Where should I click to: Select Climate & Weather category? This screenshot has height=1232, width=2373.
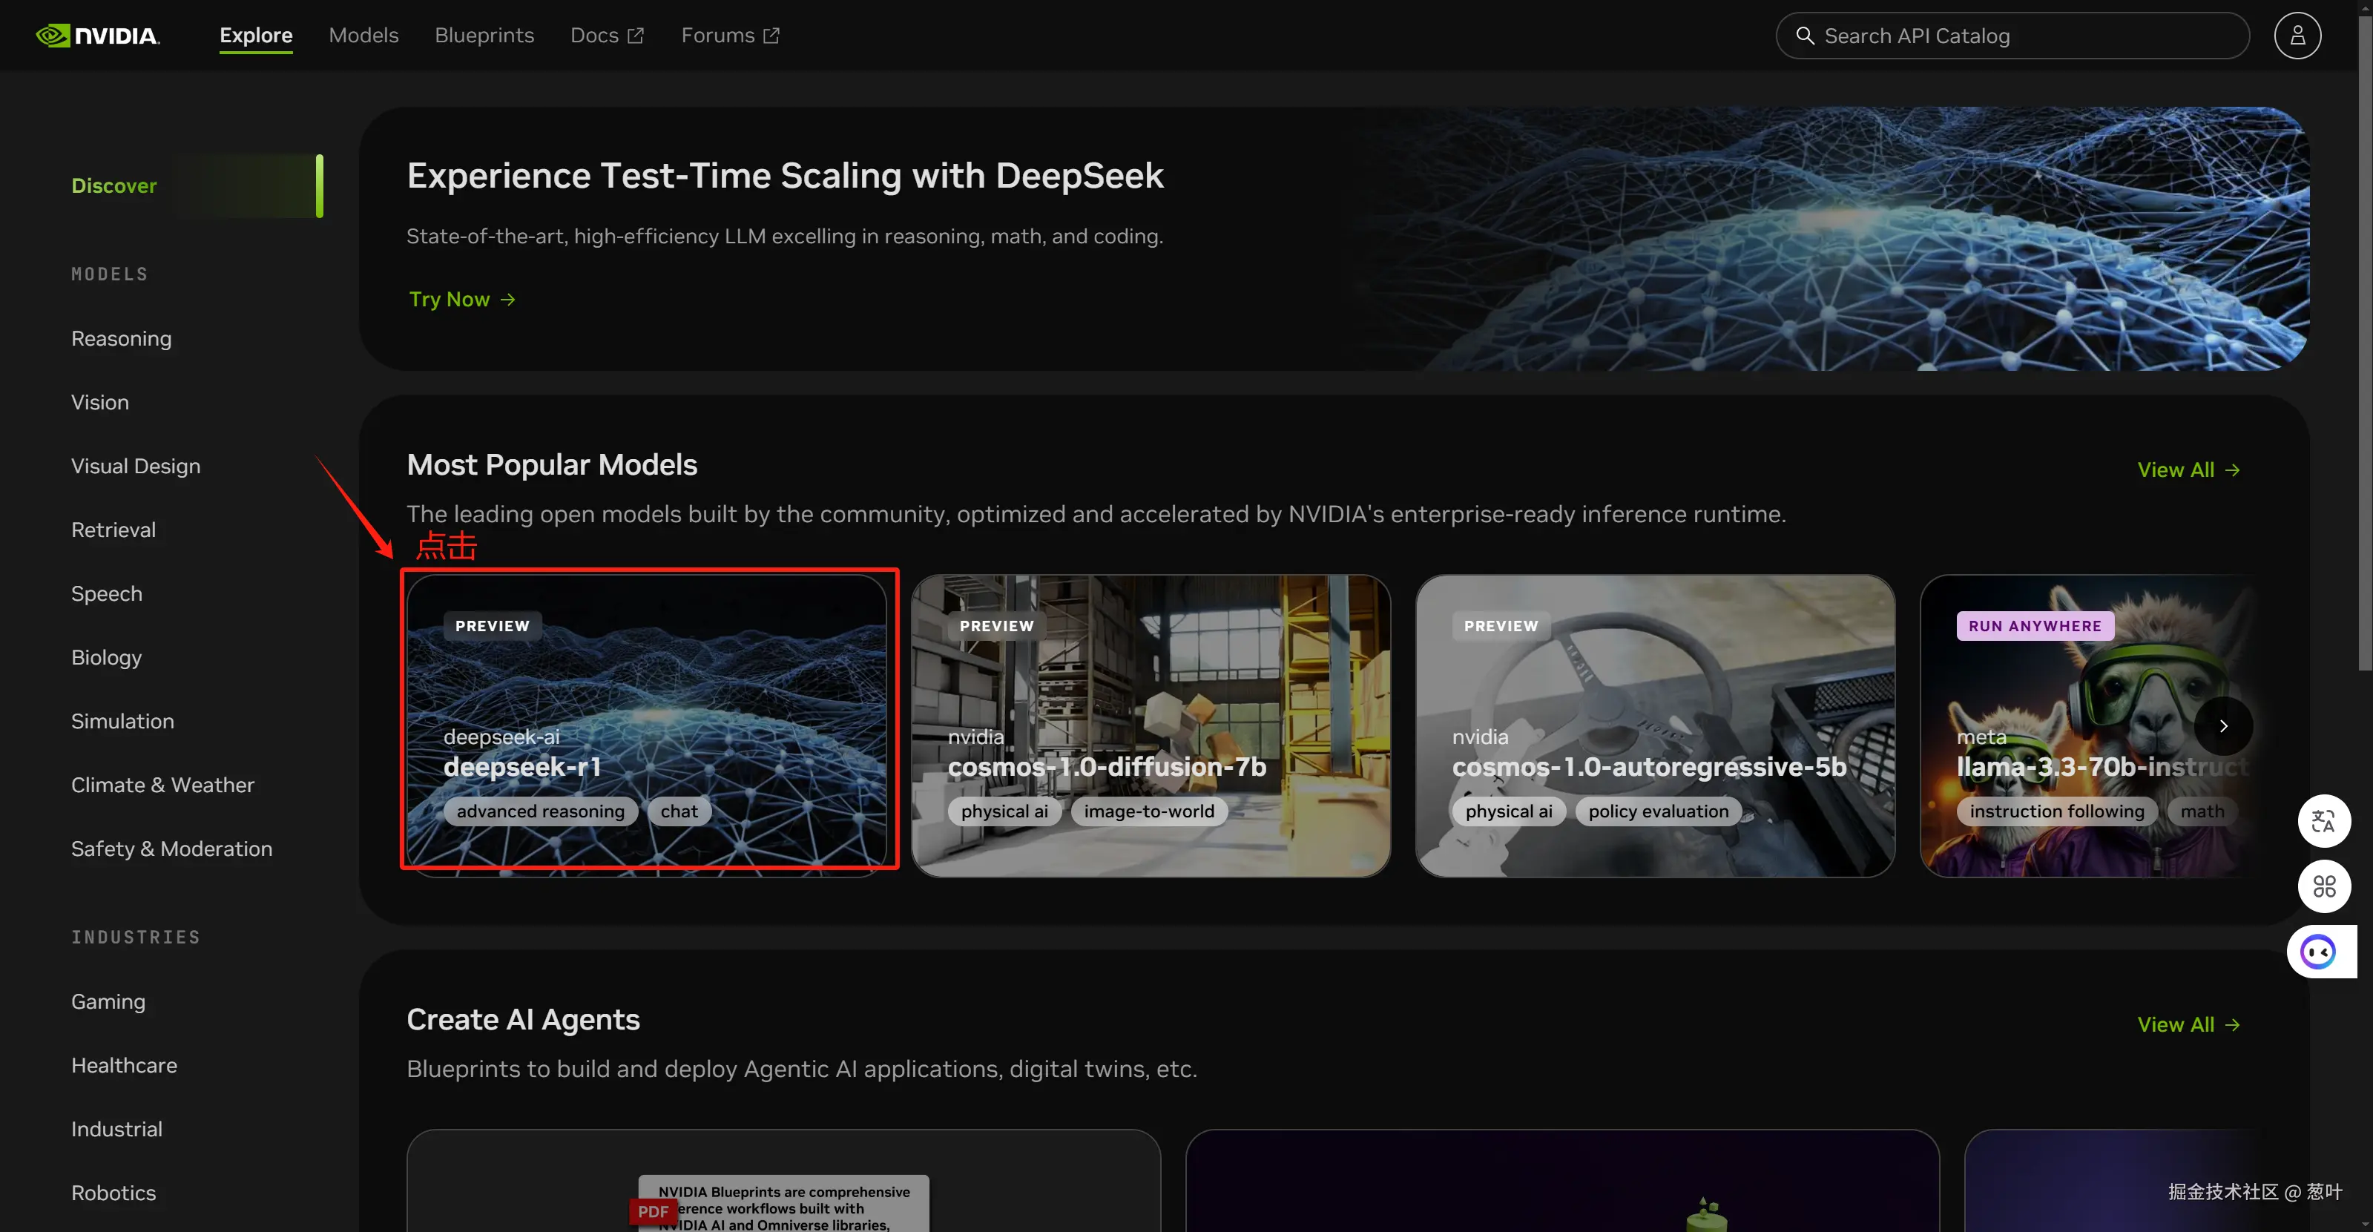point(162,785)
